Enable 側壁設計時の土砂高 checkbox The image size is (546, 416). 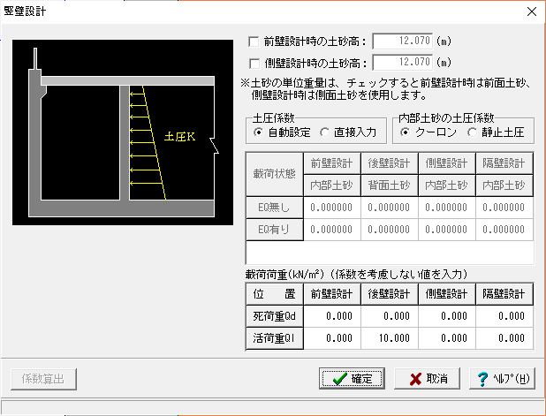click(254, 64)
